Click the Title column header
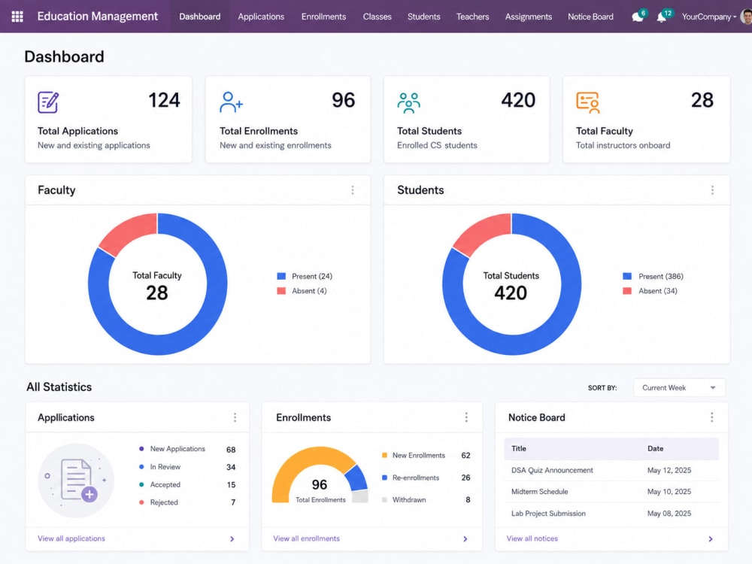 [x=519, y=448]
